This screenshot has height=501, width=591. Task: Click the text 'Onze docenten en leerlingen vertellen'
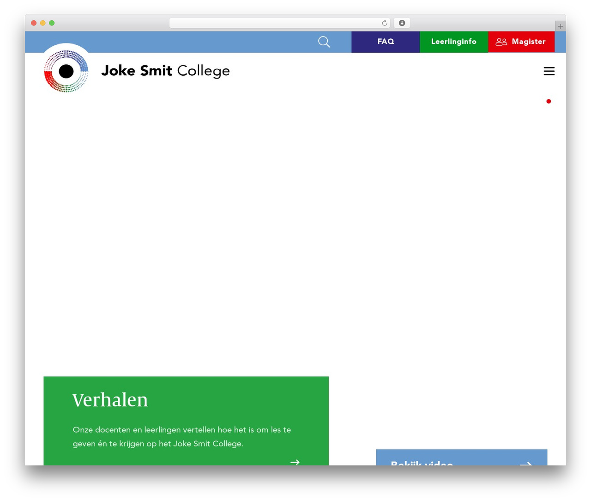point(144,430)
